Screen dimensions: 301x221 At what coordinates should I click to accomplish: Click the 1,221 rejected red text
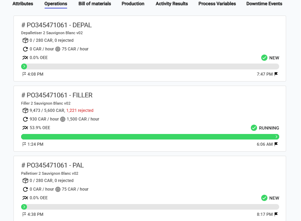coord(80,110)
